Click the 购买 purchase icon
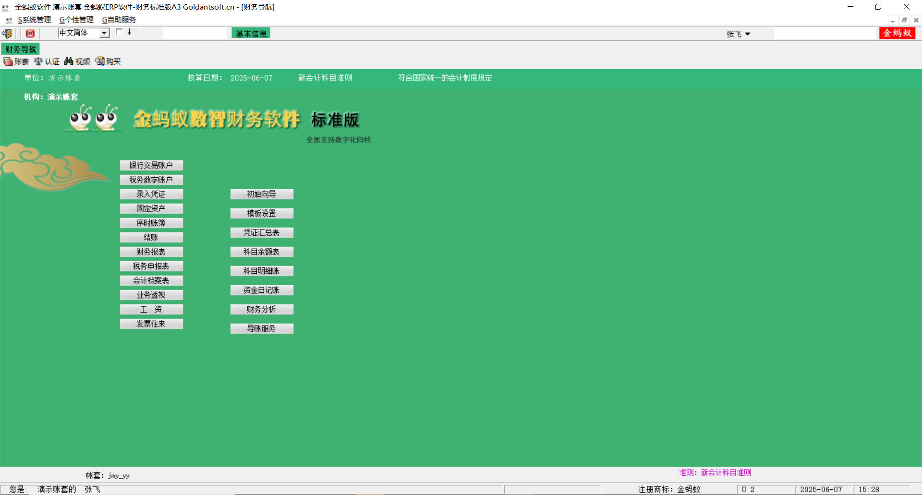922x495 pixels. click(99, 61)
